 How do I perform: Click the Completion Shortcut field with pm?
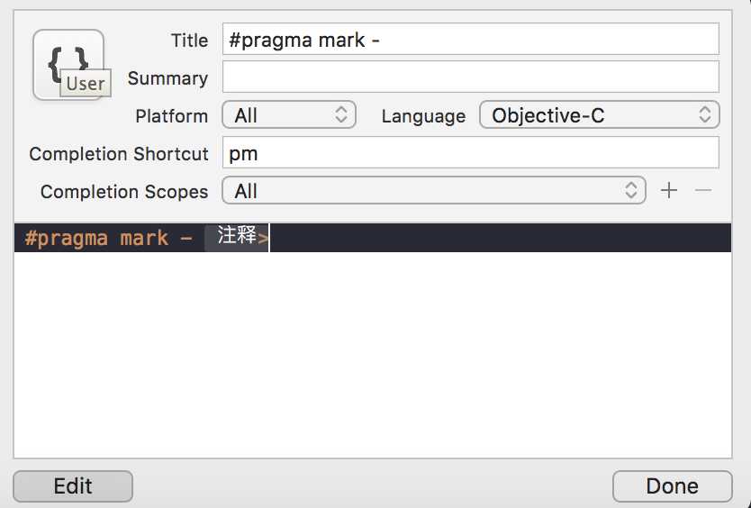pos(470,153)
